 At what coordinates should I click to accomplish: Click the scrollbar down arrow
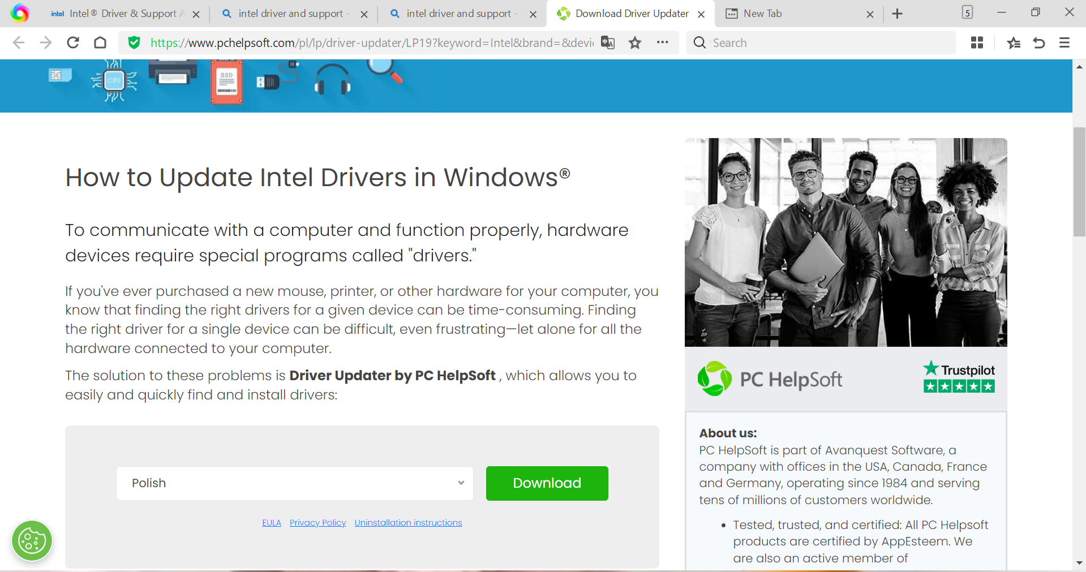pyautogui.click(x=1079, y=564)
